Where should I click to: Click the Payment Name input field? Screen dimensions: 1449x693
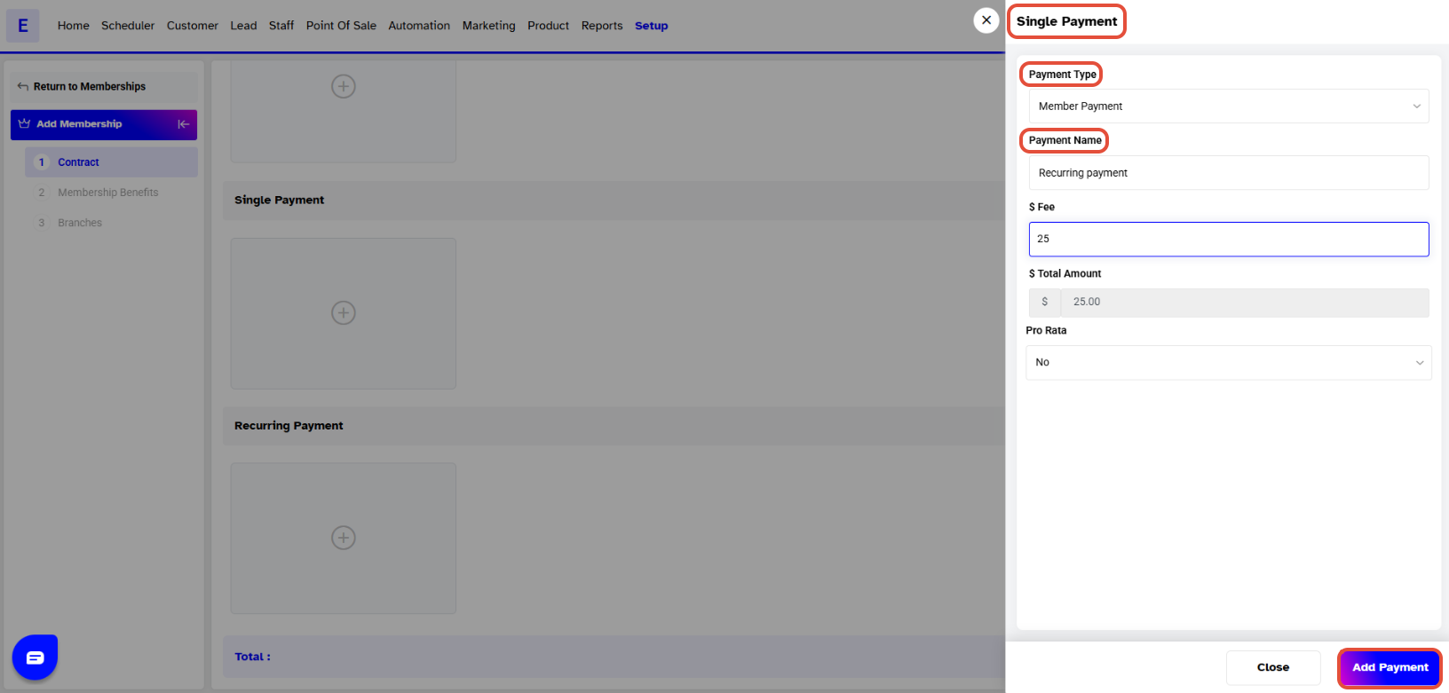(1229, 173)
